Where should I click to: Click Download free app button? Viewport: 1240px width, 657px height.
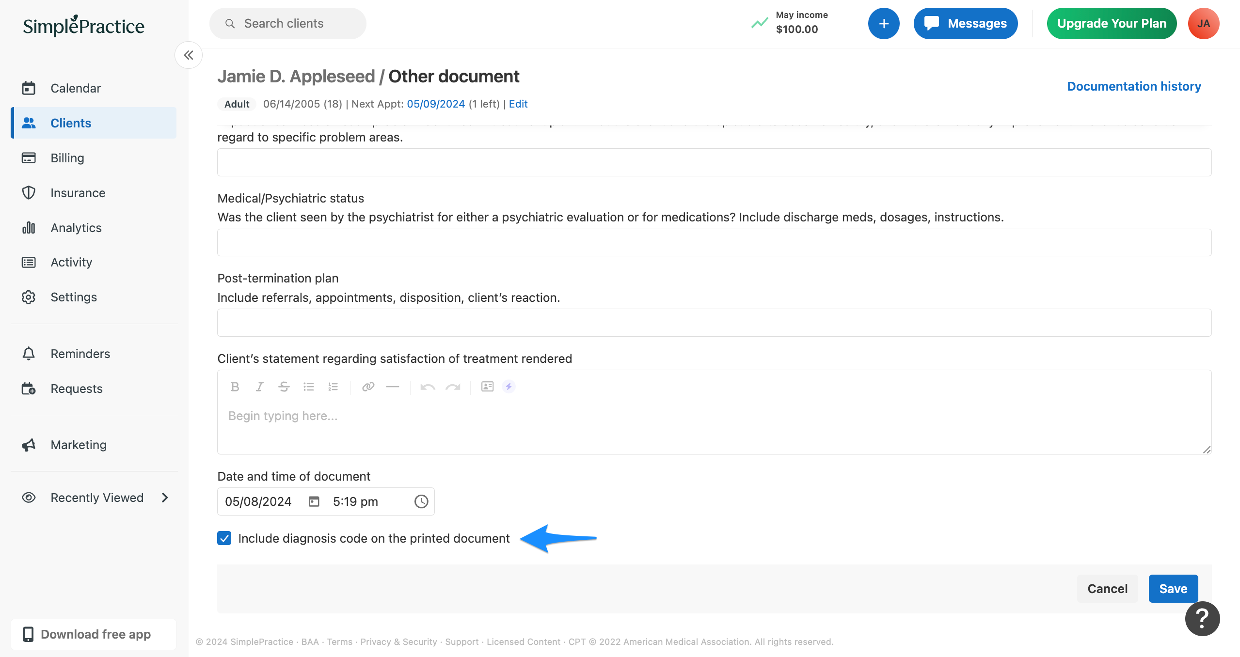(94, 634)
